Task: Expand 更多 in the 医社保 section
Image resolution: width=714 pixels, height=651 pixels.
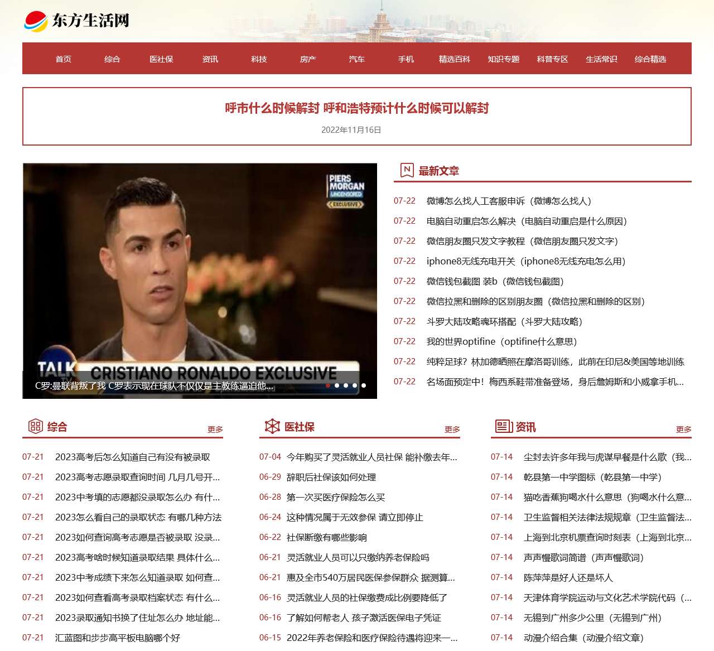Action: (x=452, y=430)
